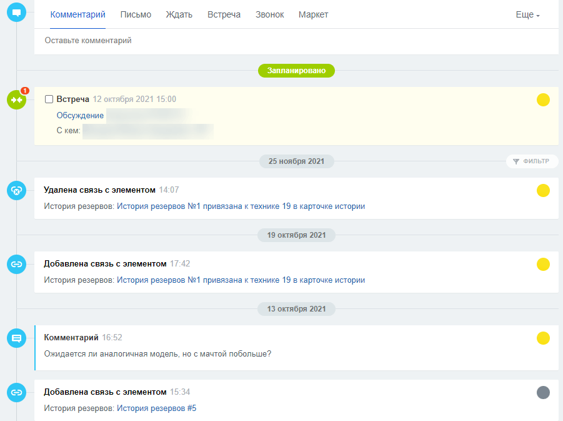Expand the Еще dropdown menu
563x421 pixels.
527,15
